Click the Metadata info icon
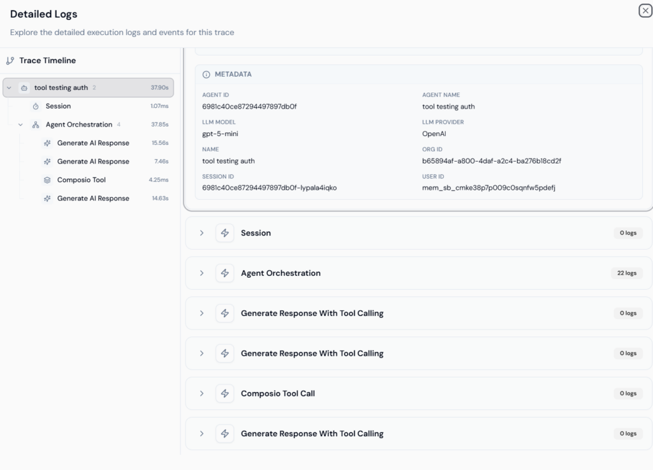The height and width of the screenshot is (470, 653). pyautogui.click(x=206, y=75)
